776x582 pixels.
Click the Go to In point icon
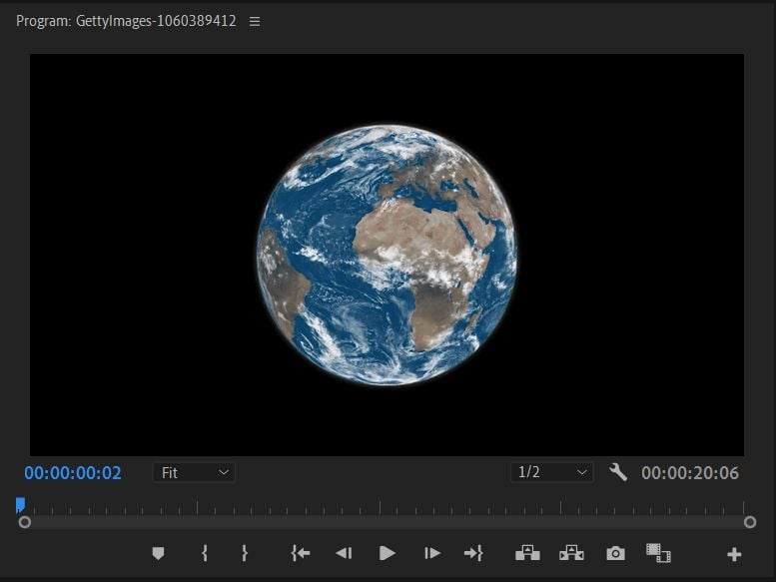300,553
